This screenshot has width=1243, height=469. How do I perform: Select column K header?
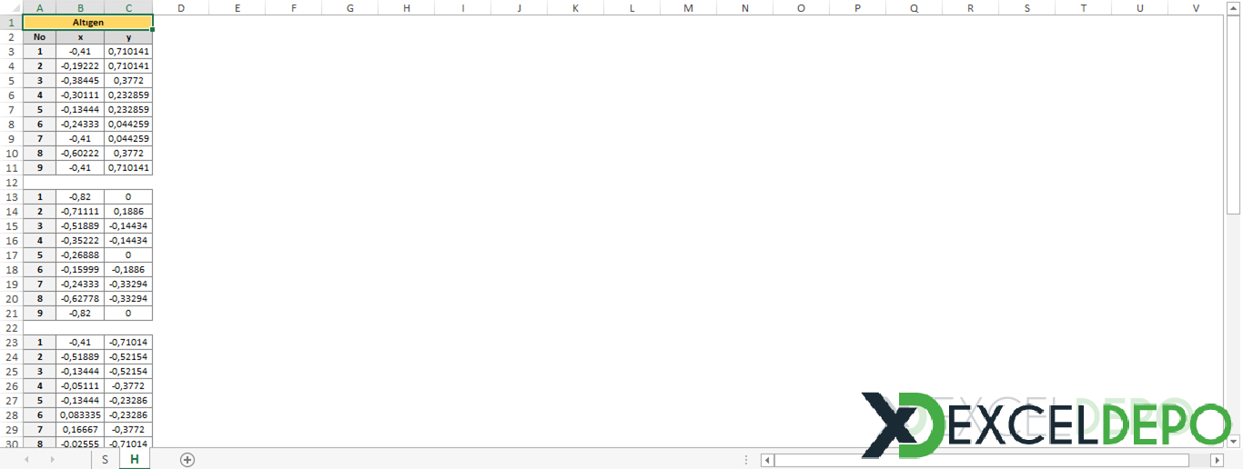pyautogui.click(x=576, y=7)
